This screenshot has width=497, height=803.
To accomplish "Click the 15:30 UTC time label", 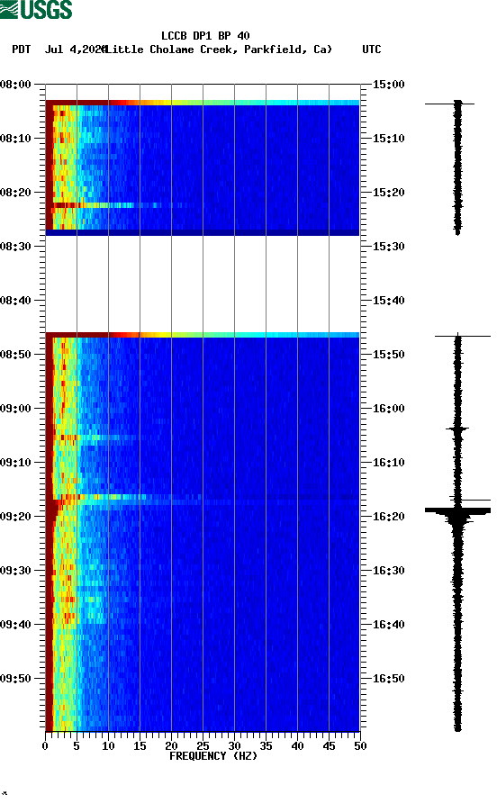I will click(x=388, y=247).
